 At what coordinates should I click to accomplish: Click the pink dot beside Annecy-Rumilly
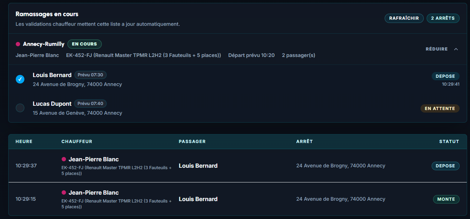point(18,44)
